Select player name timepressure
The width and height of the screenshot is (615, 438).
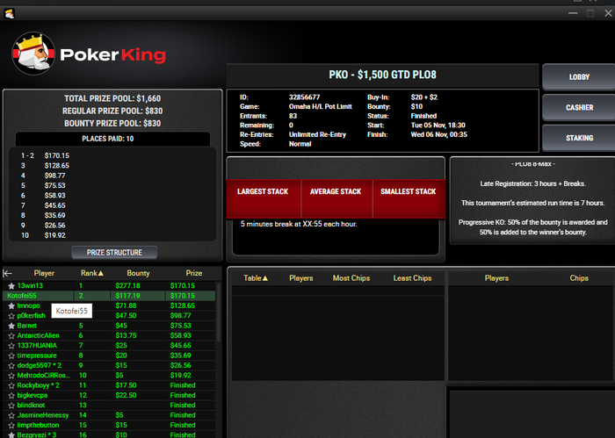[x=37, y=355]
